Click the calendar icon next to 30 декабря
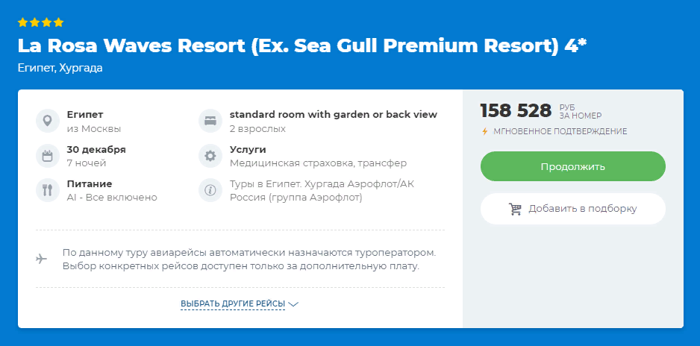The width and height of the screenshot is (700, 346). coord(47,156)
